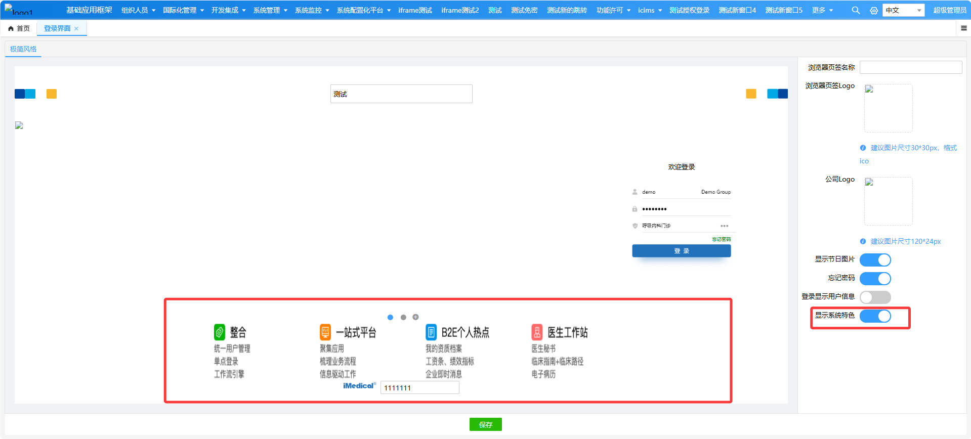Screen dimensions: 971x439
Task: Enable the 登录显示用户信息 switch
Action: tap(875, 297)
